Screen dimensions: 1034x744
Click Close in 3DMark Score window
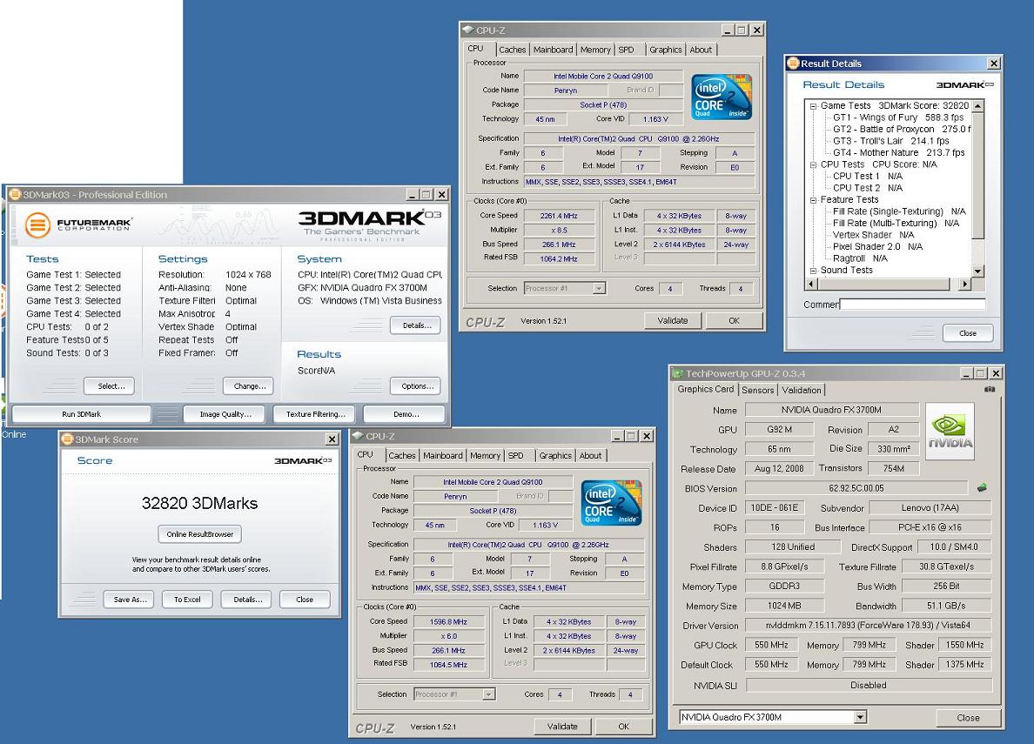[305, 599]
